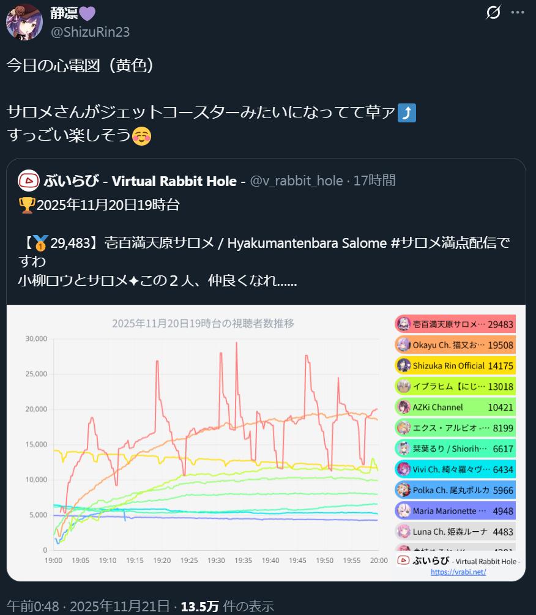Viewport: 536px width, 615px height.
Task: Click the 壱百満天原サロメ channel avatar in legend
Action: pyautogui.click(x=403, y=324)
